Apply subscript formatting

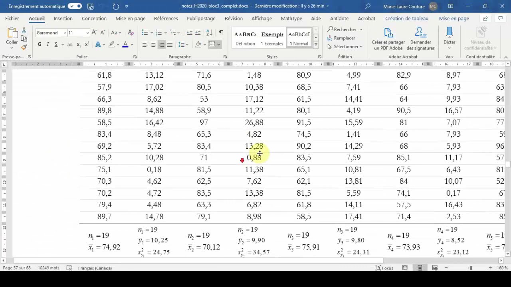coord(79,45)
